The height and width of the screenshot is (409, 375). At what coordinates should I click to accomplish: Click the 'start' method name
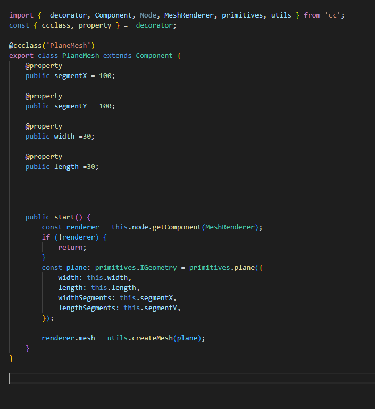tap(64, 217)
